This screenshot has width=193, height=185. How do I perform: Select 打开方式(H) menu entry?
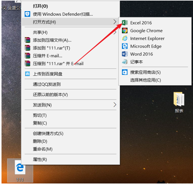click(x=70, y=22)
